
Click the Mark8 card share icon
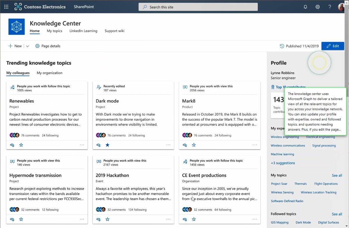click(x=185, y=145)
